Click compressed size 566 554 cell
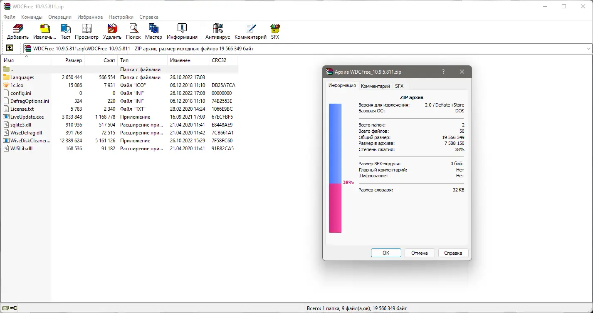Image resolution: width=593 pixels, height=313 pixels. [107, 77]
